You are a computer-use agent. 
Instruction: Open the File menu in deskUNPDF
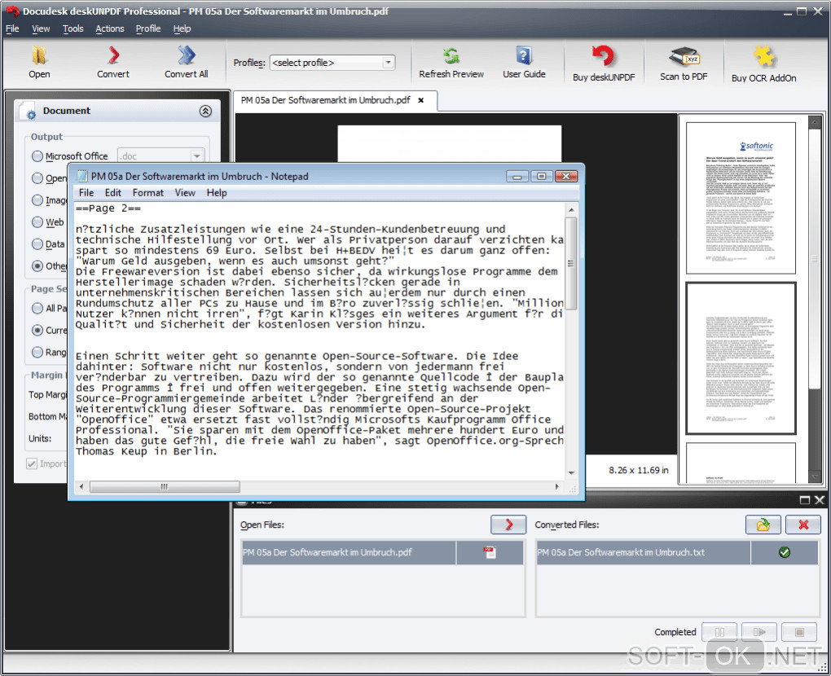(12, 29)
